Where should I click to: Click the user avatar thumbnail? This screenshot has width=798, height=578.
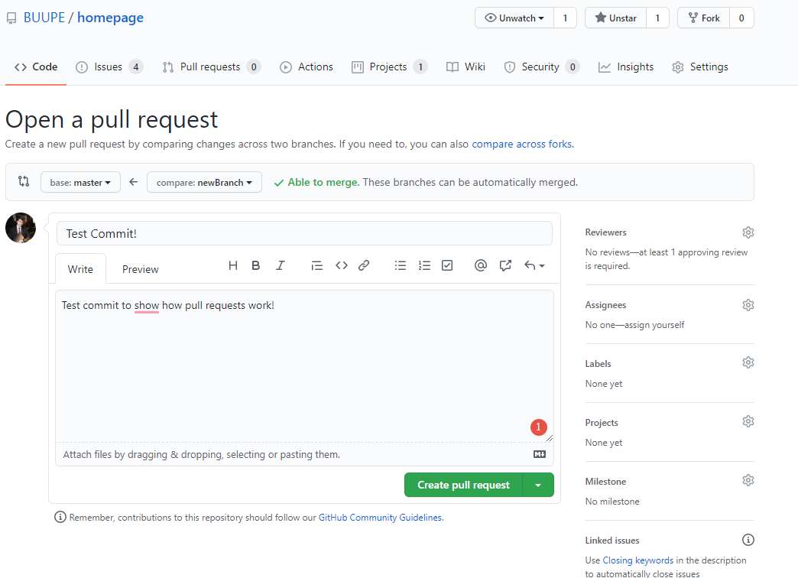21,228
